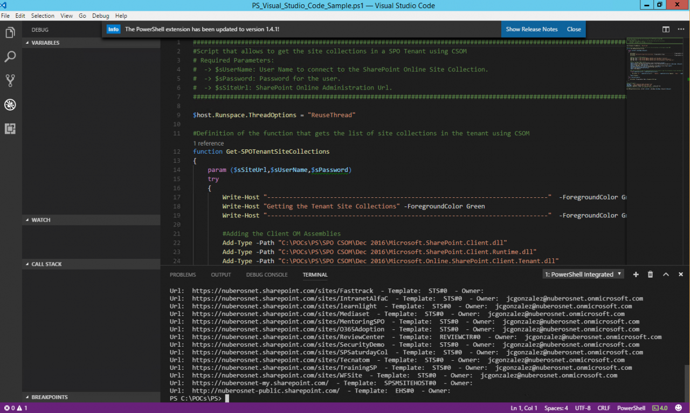Open the Help menu
Screen dimensions: 690x413
click(x=121, y=16)
